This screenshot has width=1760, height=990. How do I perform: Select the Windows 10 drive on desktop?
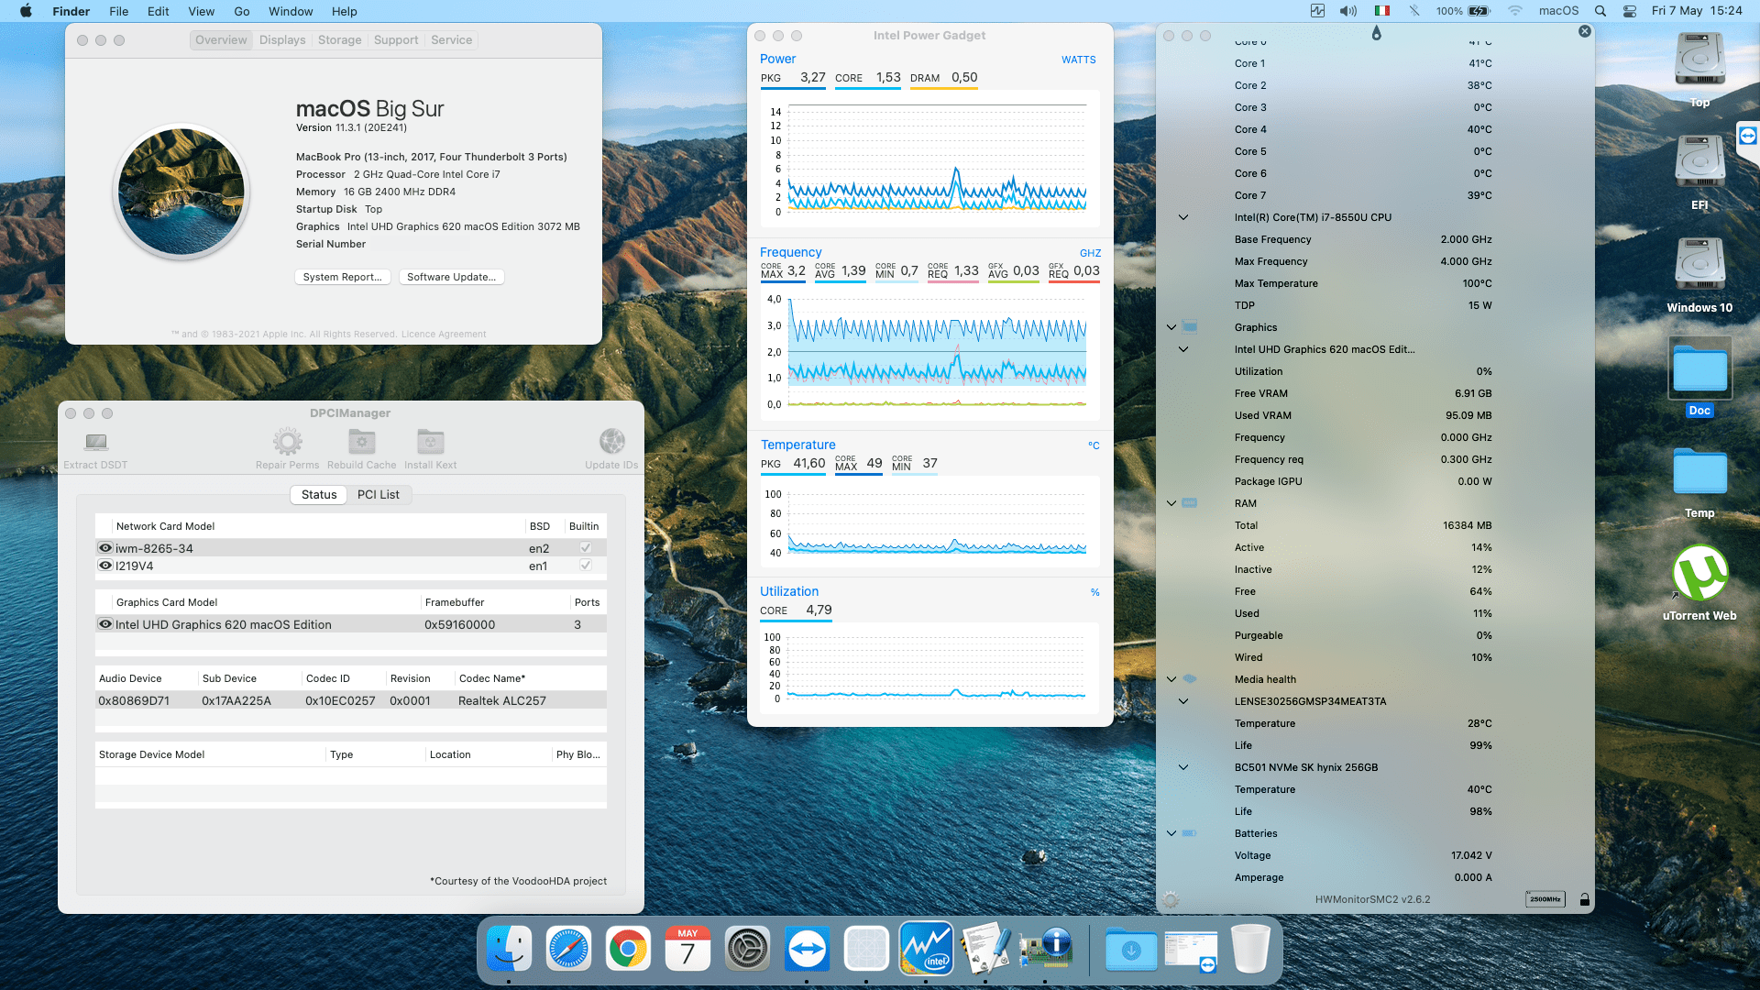pos(1699,275)
